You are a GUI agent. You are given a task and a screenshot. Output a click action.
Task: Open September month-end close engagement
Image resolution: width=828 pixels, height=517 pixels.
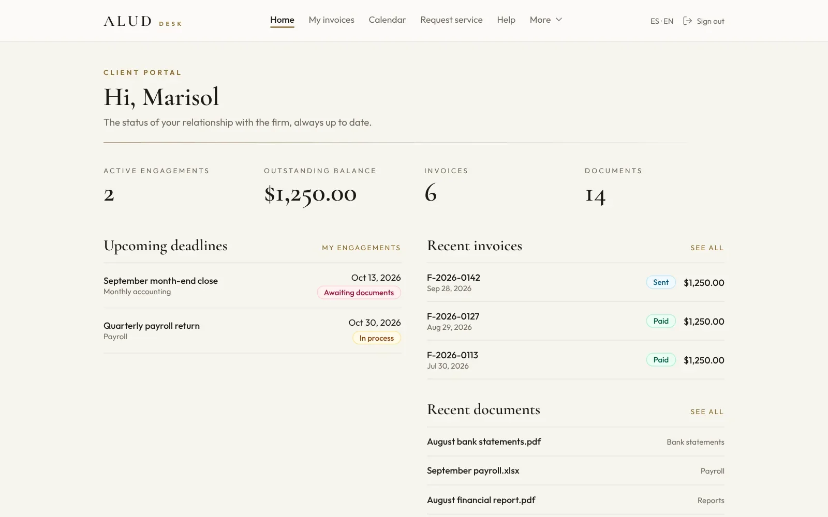coord(252,285)
